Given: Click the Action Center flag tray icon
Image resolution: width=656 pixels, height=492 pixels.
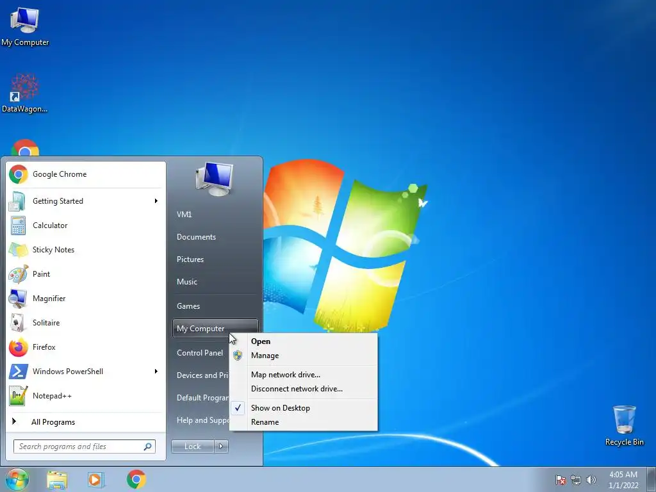Looking at the screenshot, I should [x=561, y=480].
